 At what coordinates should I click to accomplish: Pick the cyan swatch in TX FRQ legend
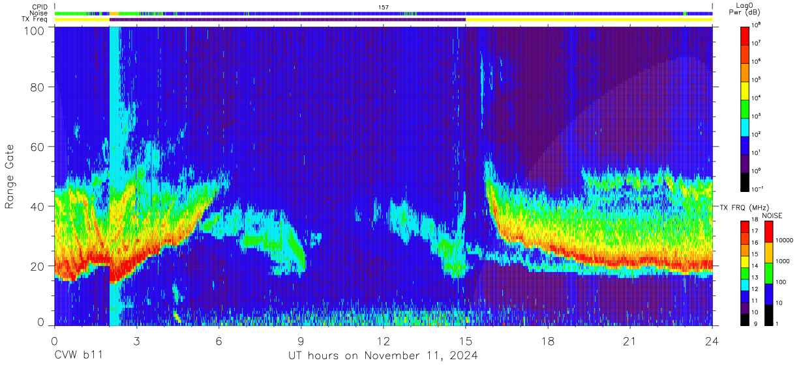[x=745, y=284]
